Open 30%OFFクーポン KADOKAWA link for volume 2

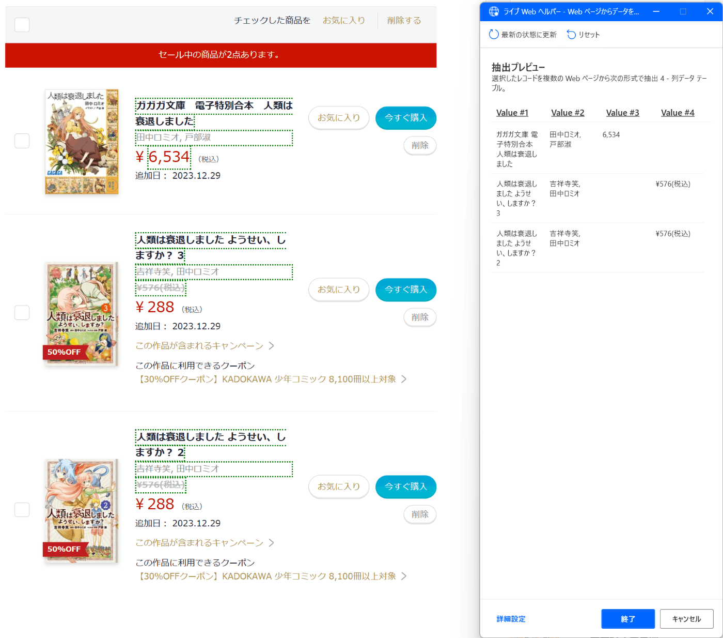pyautogui.click(x=266, y=576)
